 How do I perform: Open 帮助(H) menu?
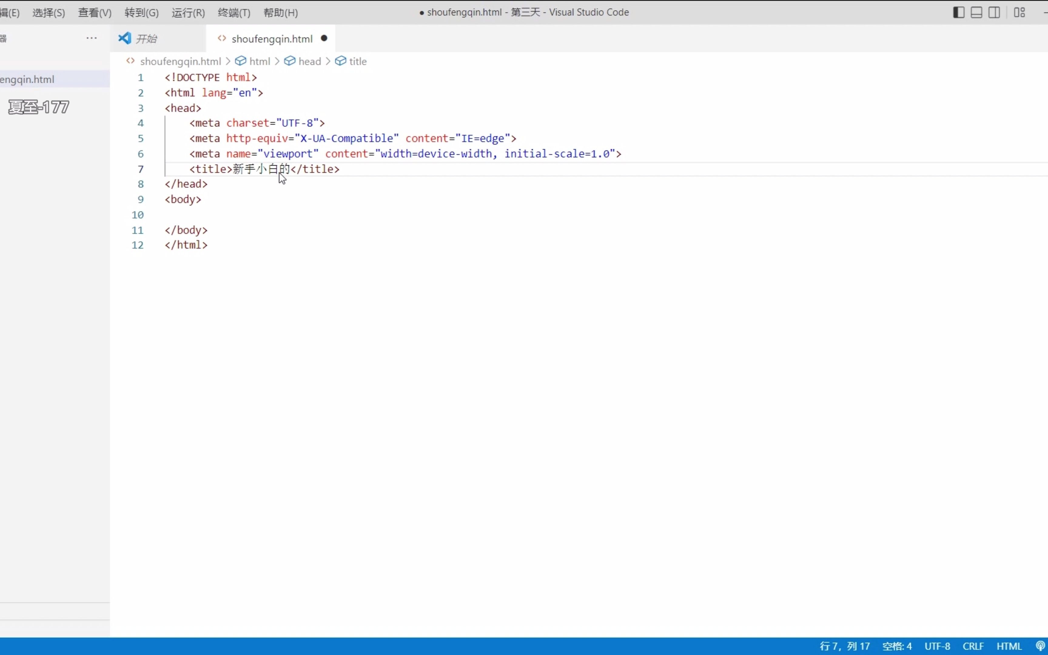click(280, 12)
